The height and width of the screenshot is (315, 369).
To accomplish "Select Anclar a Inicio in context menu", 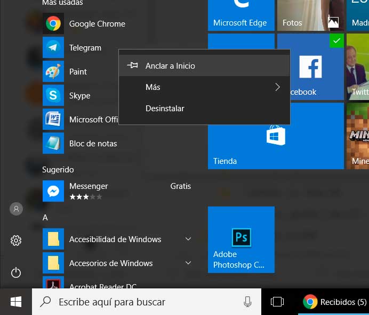I will click(x=204, y=66).
